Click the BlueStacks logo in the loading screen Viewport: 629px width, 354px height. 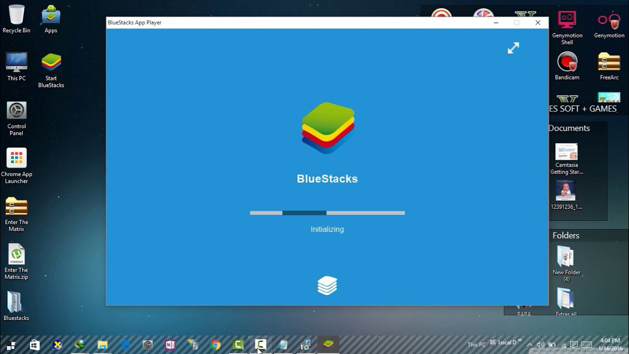(328, 128)
